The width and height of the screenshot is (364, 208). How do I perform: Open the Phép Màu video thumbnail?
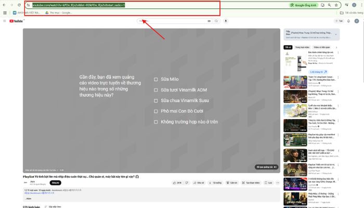pyautogui.click(x=295, y=199)
